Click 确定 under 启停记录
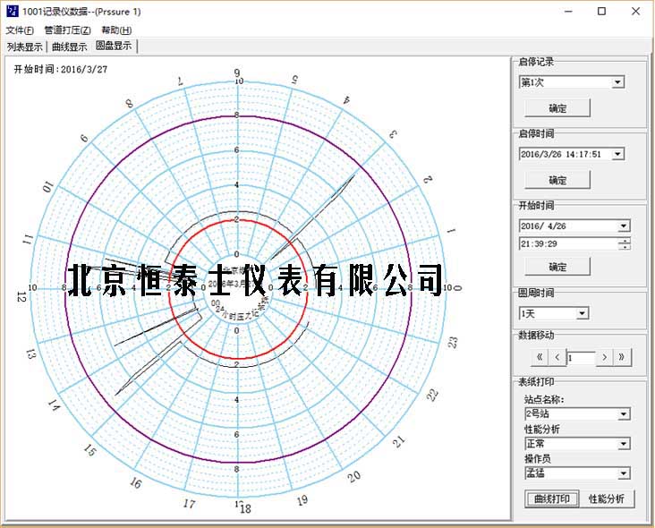This screenshot has height=528, width=655. [x=557, y=108]
